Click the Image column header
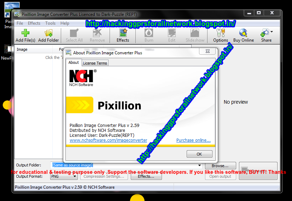This screenshot has width=292, height=201. coord(34,49)
